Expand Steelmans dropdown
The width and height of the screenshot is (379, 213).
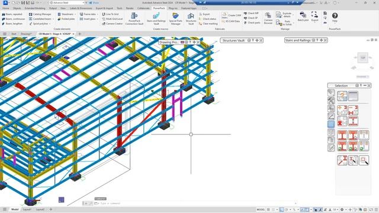tap(75, 14)
